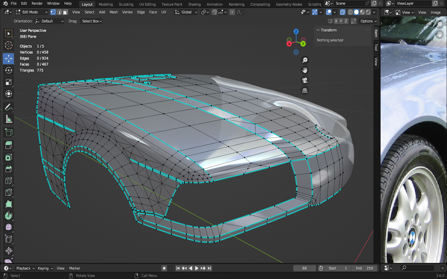Enable edge select mode
447x279 pixels.
59,12
